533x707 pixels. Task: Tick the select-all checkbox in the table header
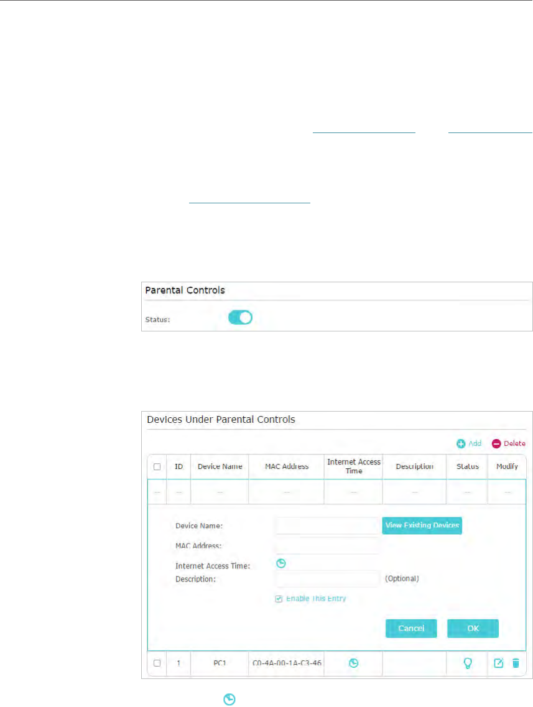pyautogui.click(x=157, y=467)
